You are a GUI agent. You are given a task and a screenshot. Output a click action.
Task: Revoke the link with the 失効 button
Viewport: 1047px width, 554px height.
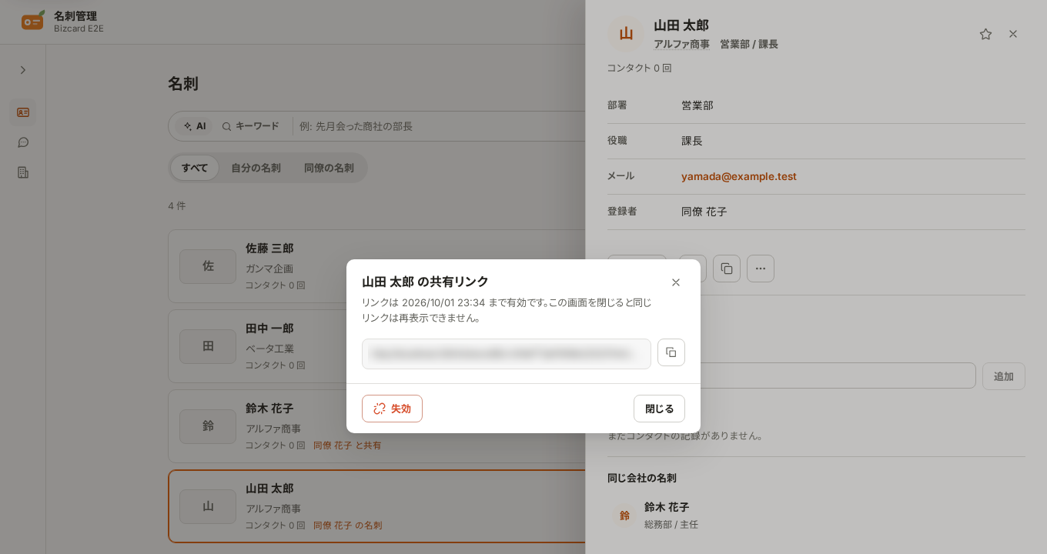(x=392, y=409)
